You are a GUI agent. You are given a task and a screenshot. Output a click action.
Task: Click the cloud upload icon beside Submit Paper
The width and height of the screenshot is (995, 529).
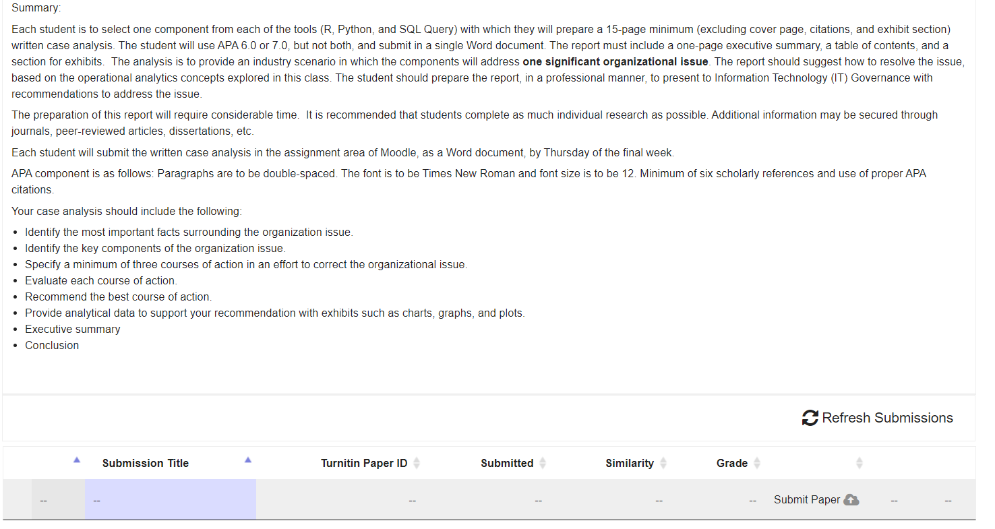pyautogui.click(x=852, y=499)
